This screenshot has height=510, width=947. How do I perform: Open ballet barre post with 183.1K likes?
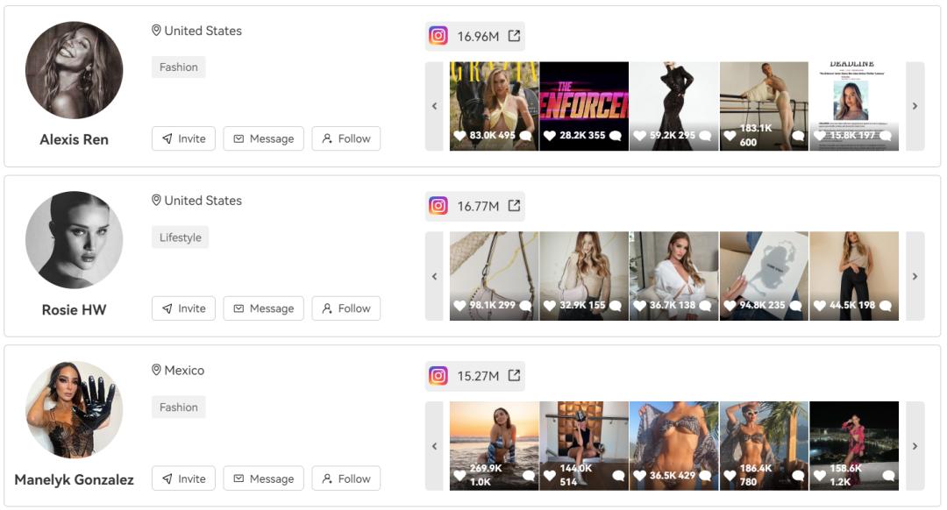pyautogui.click(x=764, y=106)
